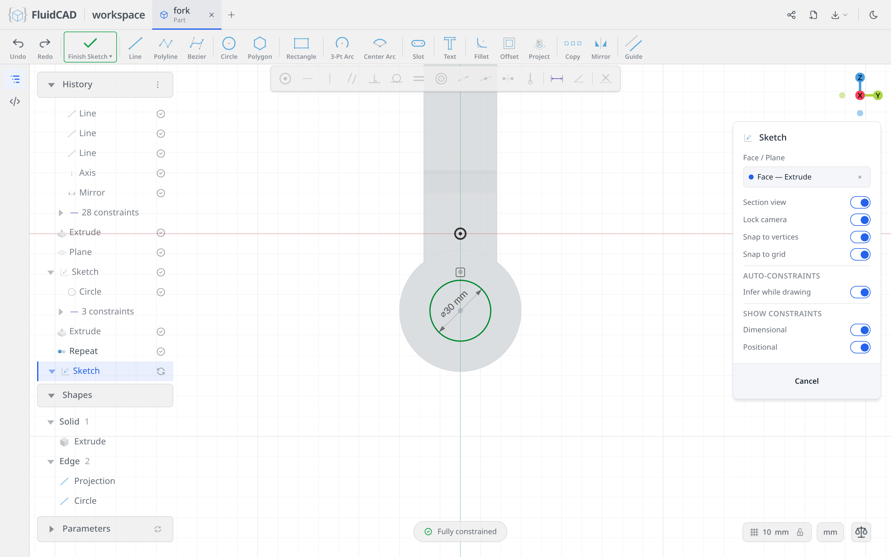Open History panel three-dot menu
The image size is (891, 557).
157,85
